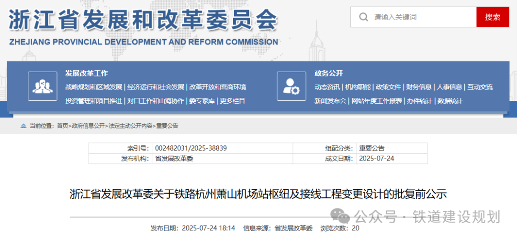Image resolution: width=517 pixels, height=237 pixels.
Task: Open 经济运行和社会发展 menu item
Action: [156, 87]
